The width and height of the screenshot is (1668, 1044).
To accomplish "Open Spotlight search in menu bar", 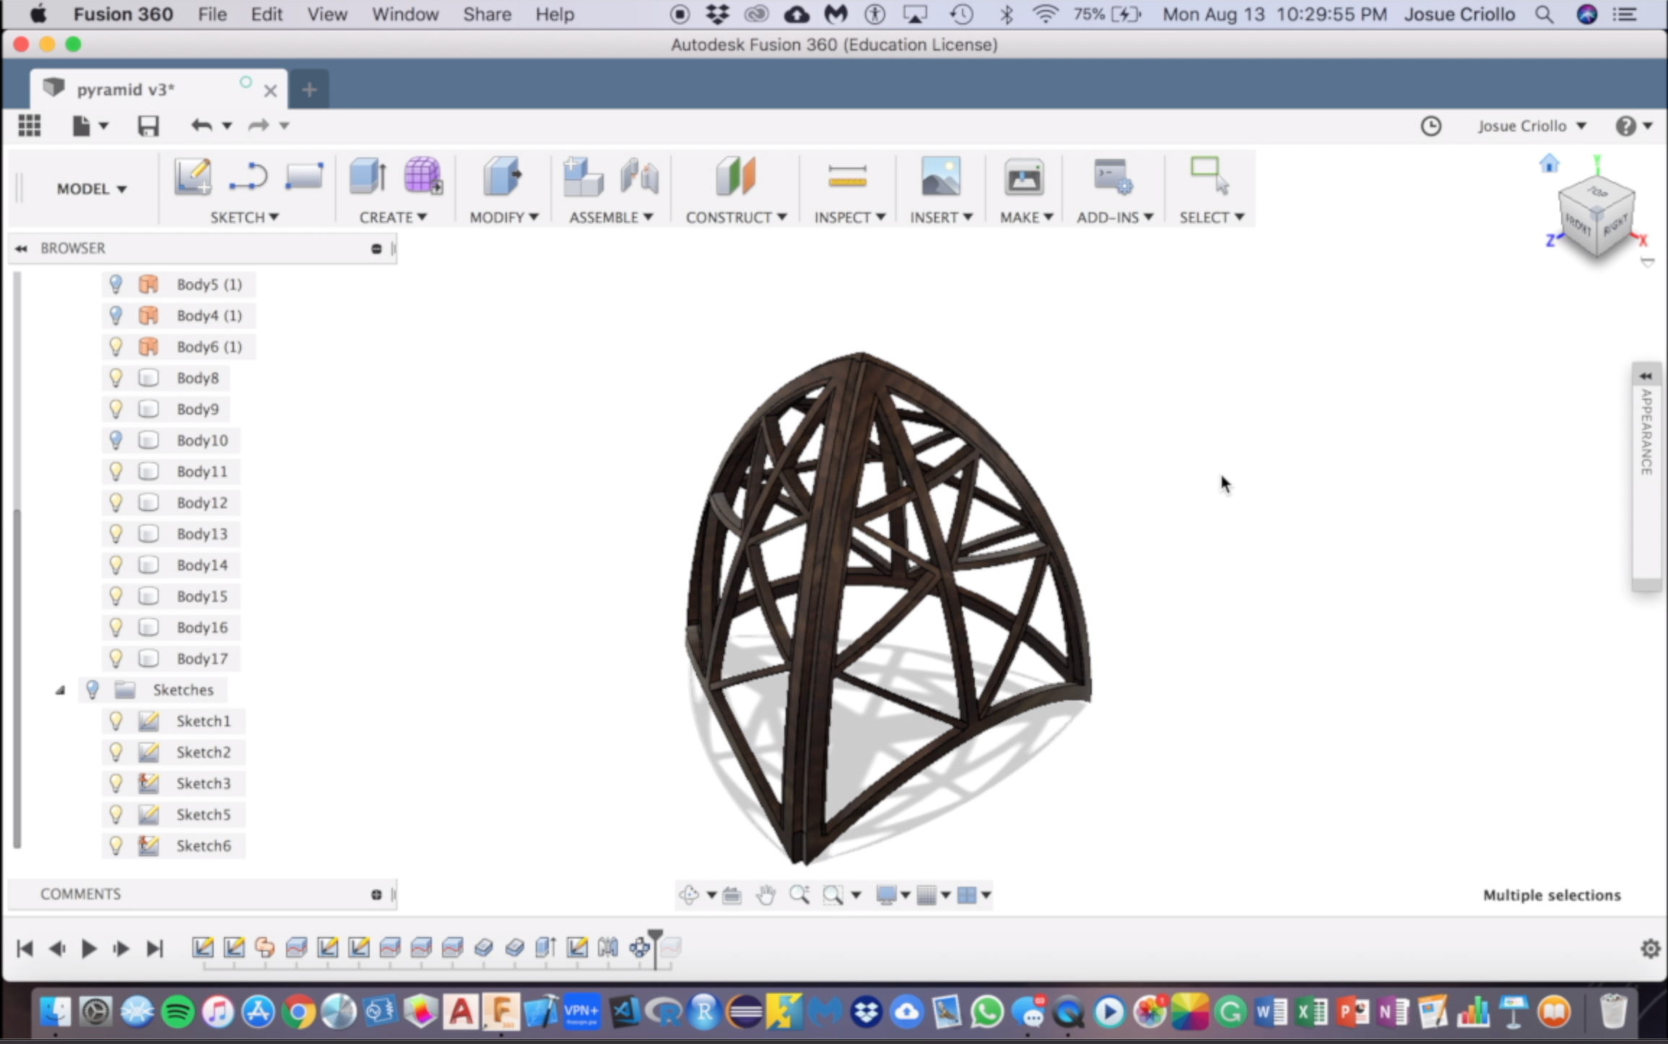I will click(x=1544, y=14).
